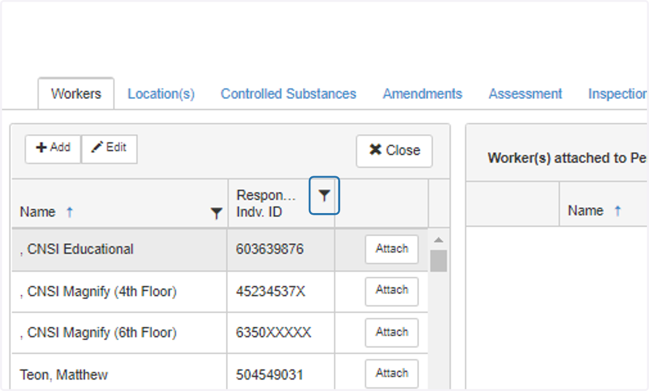Click ID value 6350XXXXX
649x391 pixels.
(273, 333)
